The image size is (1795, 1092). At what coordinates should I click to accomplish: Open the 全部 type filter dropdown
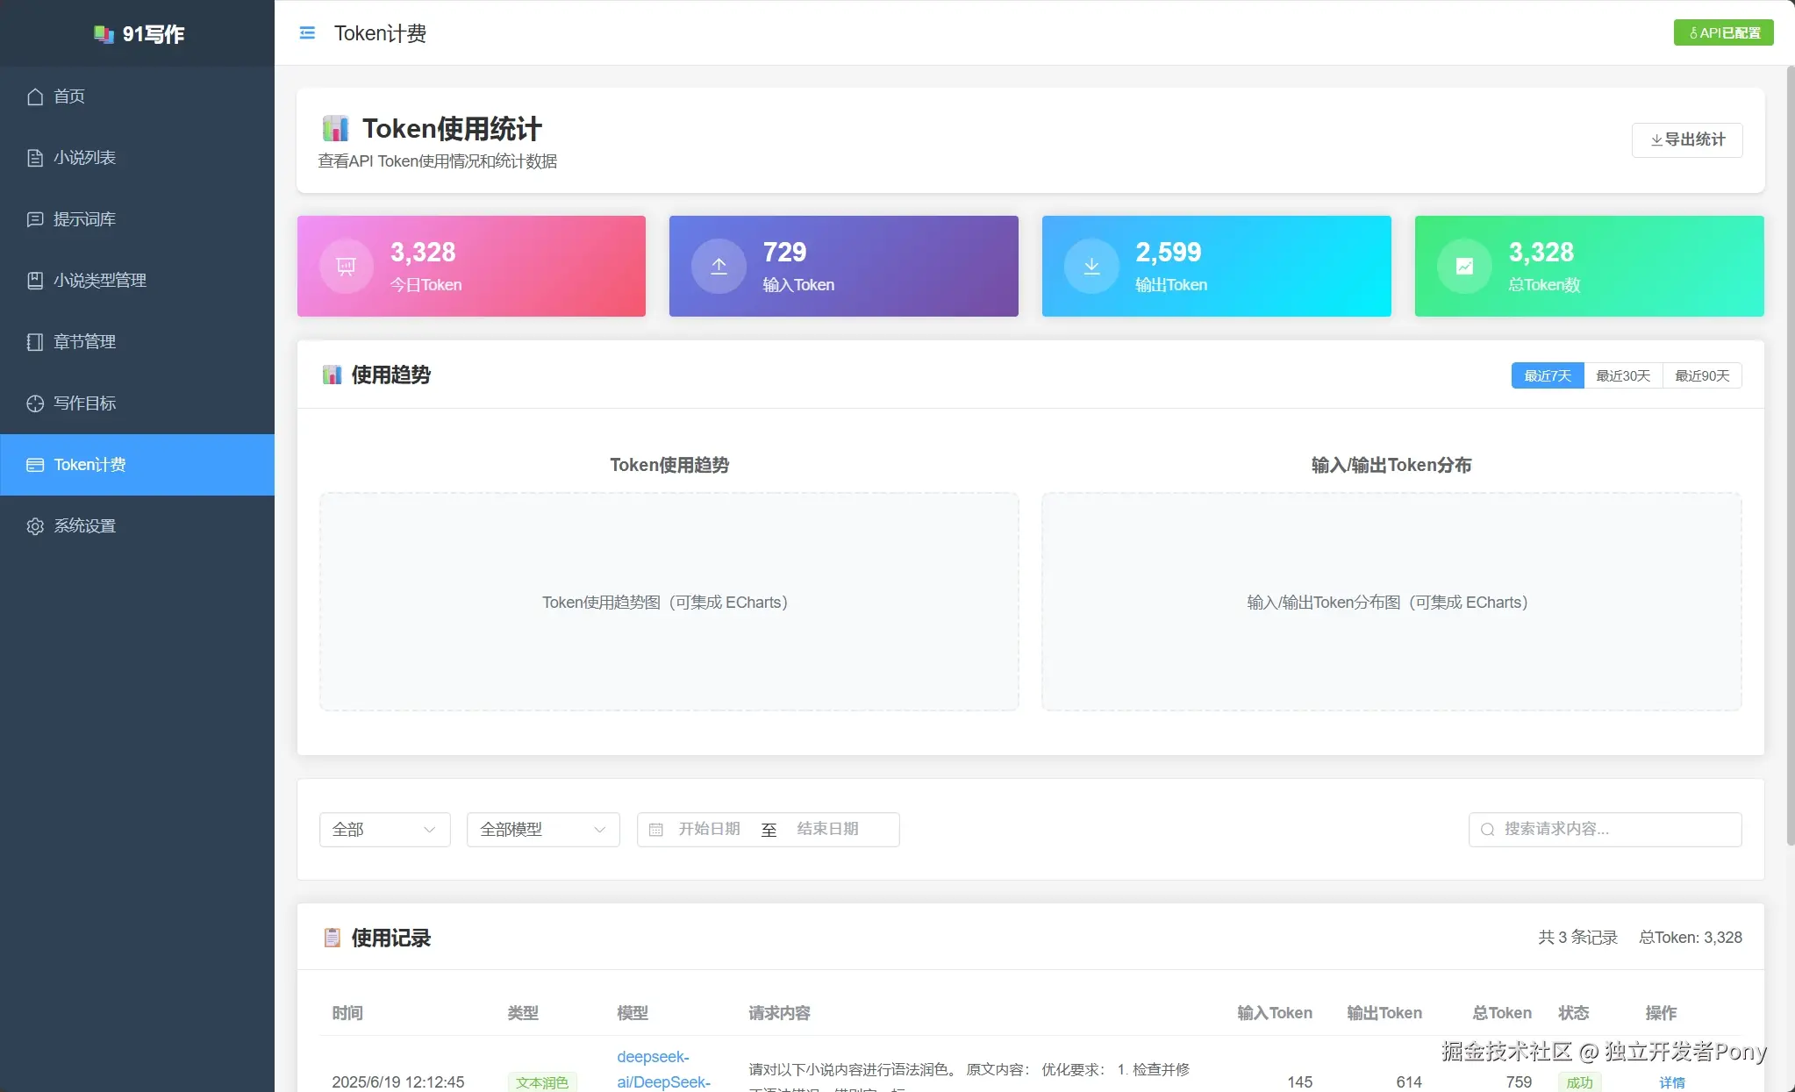pos(383,829)
